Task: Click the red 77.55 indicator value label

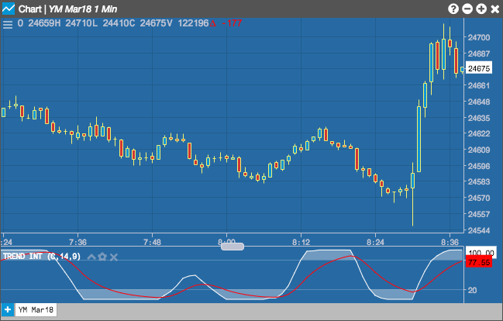Action: (479, 263)
